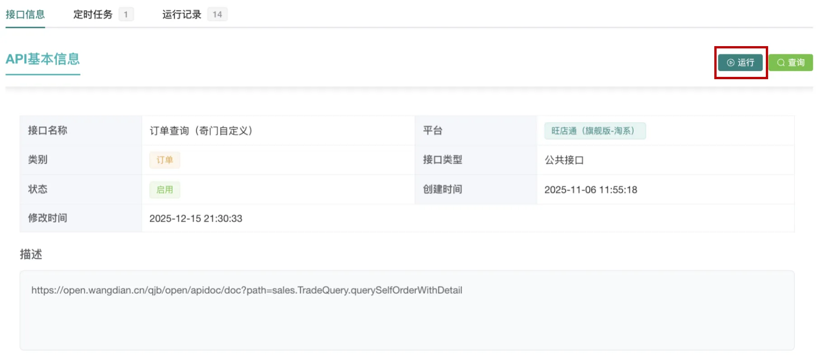Click the 创建时间 value 2025-11-06 11:55:18
Image resolution: width=821 pixels, height=360 pixels.
coord(590,190)
